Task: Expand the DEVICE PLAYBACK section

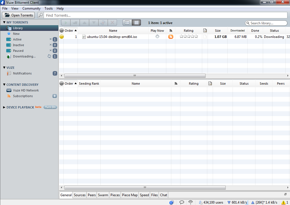Action: [4, 107]
